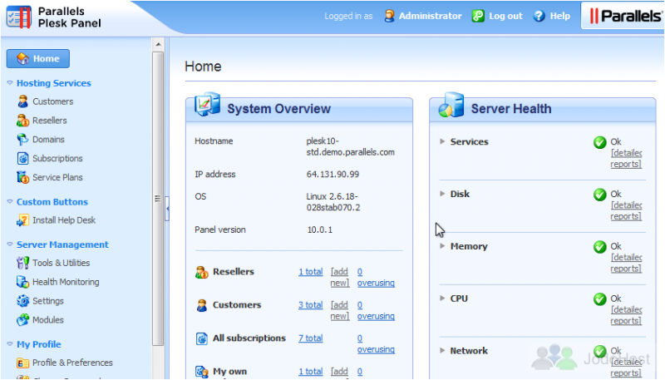Open Health Monitoring in the sidebar menu
The width and height of the screenshot is (665, 380).
pos(66,282)
